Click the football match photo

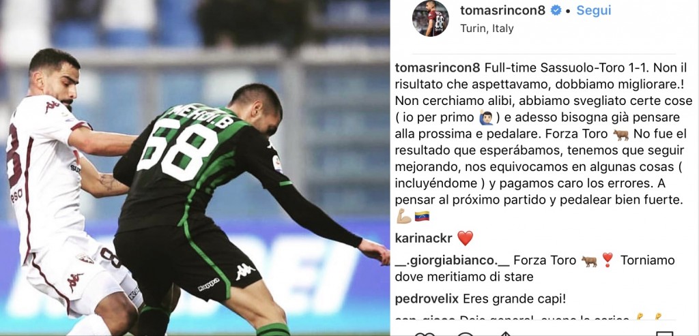tap(195, 168)
